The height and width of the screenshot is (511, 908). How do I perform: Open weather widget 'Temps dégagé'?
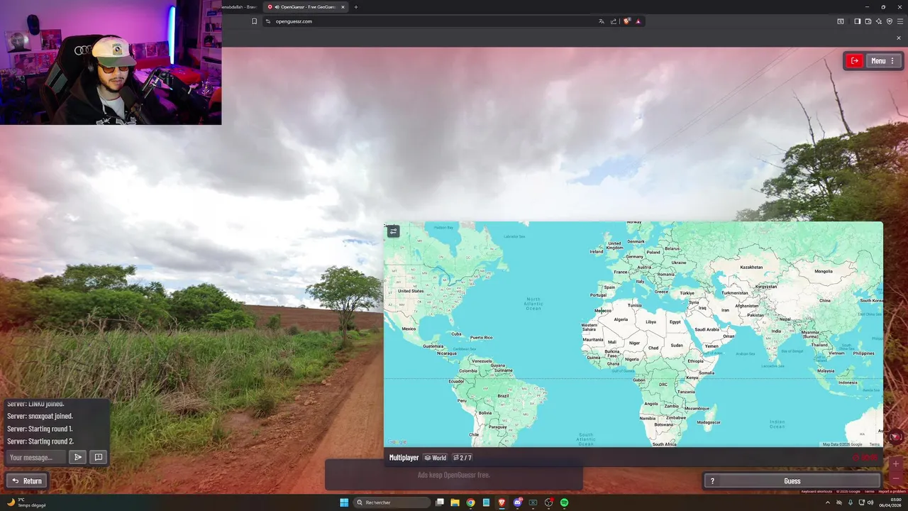[x=26, y=502]
